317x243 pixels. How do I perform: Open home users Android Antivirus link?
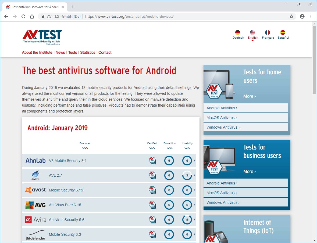[x=246, y=108]
